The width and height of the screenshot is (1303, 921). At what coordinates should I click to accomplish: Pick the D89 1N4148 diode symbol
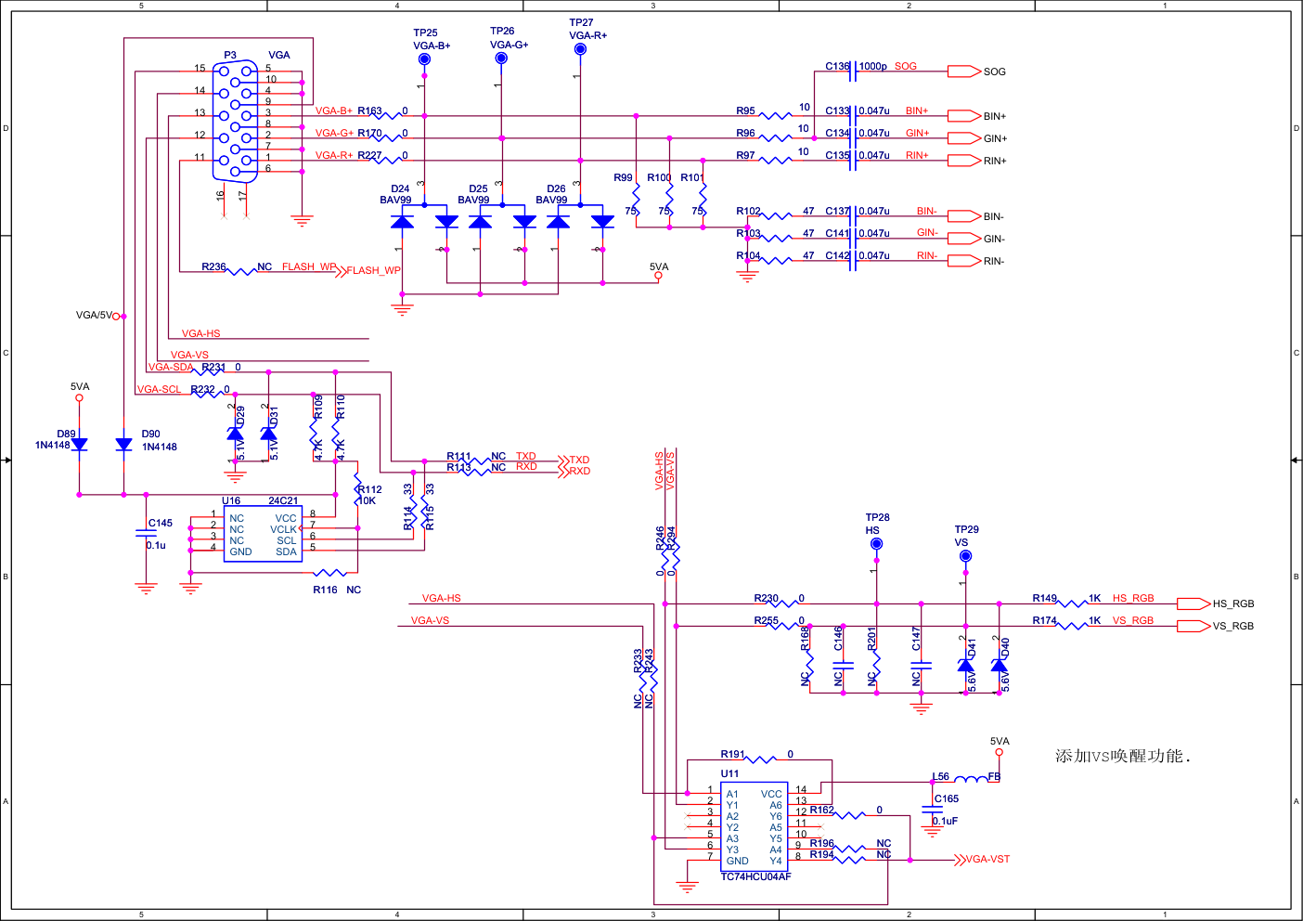click(x=79, y=445)
